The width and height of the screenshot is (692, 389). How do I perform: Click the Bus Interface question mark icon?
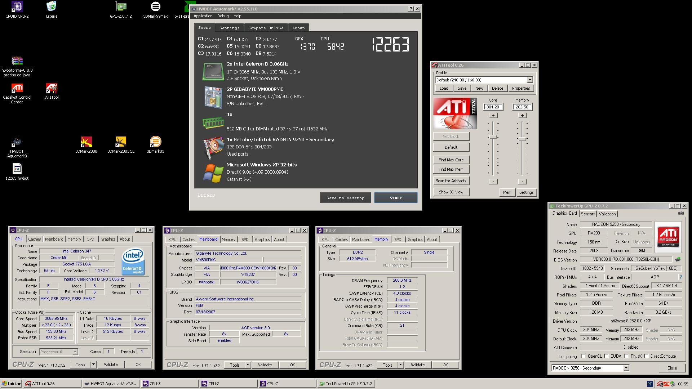pos(680,277)
